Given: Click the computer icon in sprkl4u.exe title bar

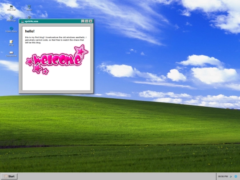Looking at the screenshot, I should 23,21.
